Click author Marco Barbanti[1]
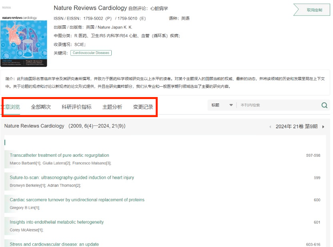Image resolution: width=333 pixels, height=247 pixels. pyautogui.click(x=25, y=163)
